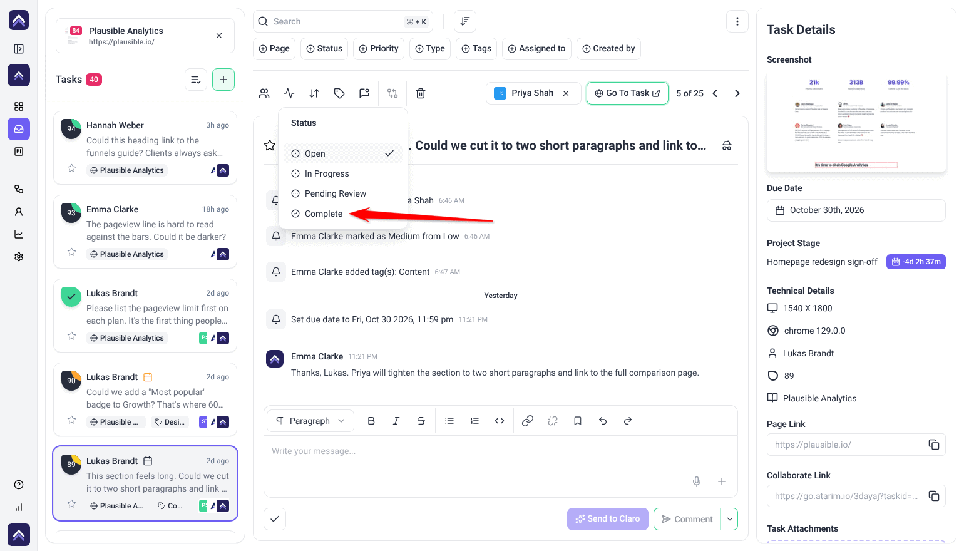Undo the last edit in the editor

click(x=603, y=421)
